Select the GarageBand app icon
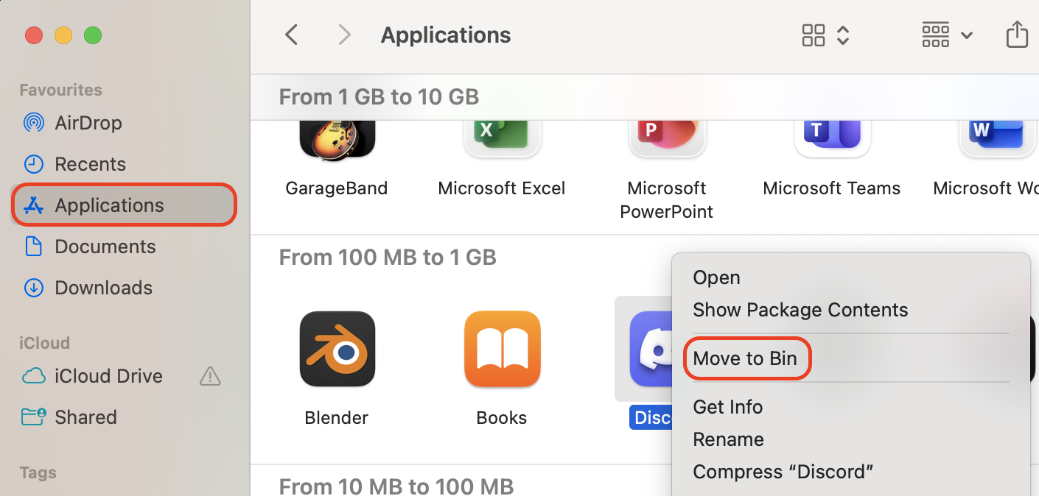1039x496 pixels. [337, 136]
